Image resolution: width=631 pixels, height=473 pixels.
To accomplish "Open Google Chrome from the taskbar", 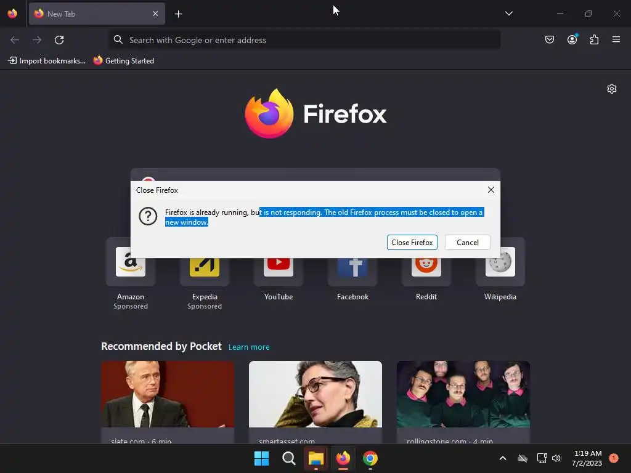I will click(370, 458).
